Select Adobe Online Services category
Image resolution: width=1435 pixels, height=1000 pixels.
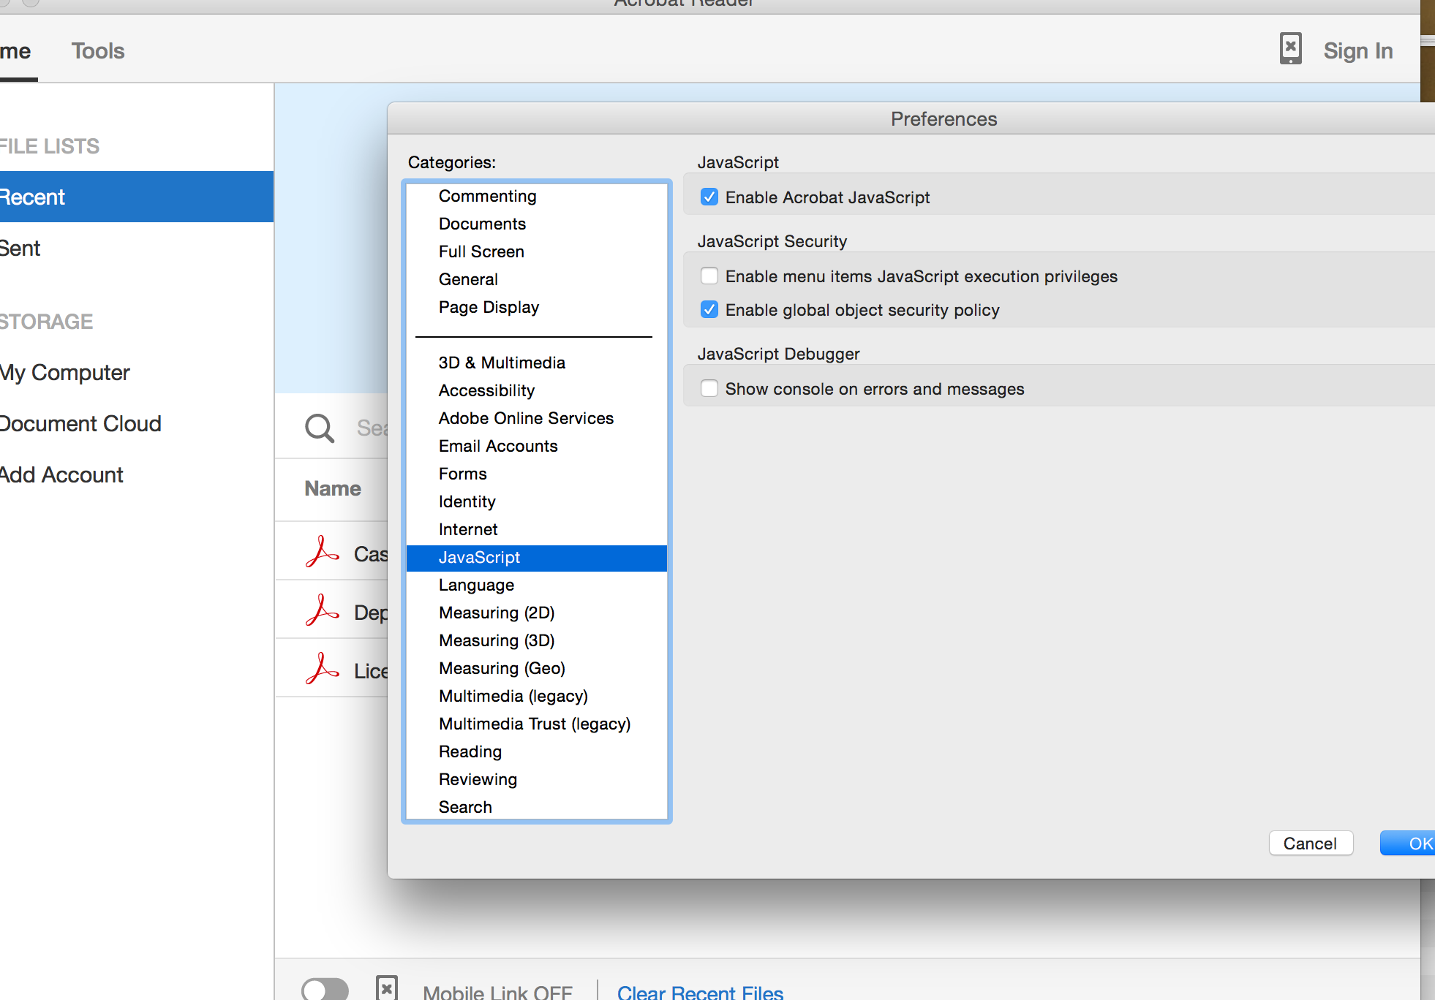537,418
